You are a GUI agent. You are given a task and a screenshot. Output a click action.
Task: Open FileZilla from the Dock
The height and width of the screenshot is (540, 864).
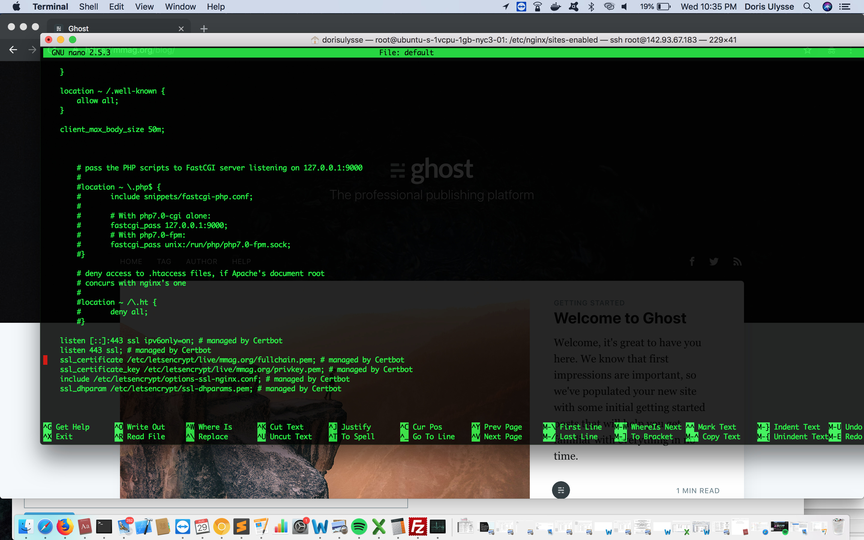418,526
